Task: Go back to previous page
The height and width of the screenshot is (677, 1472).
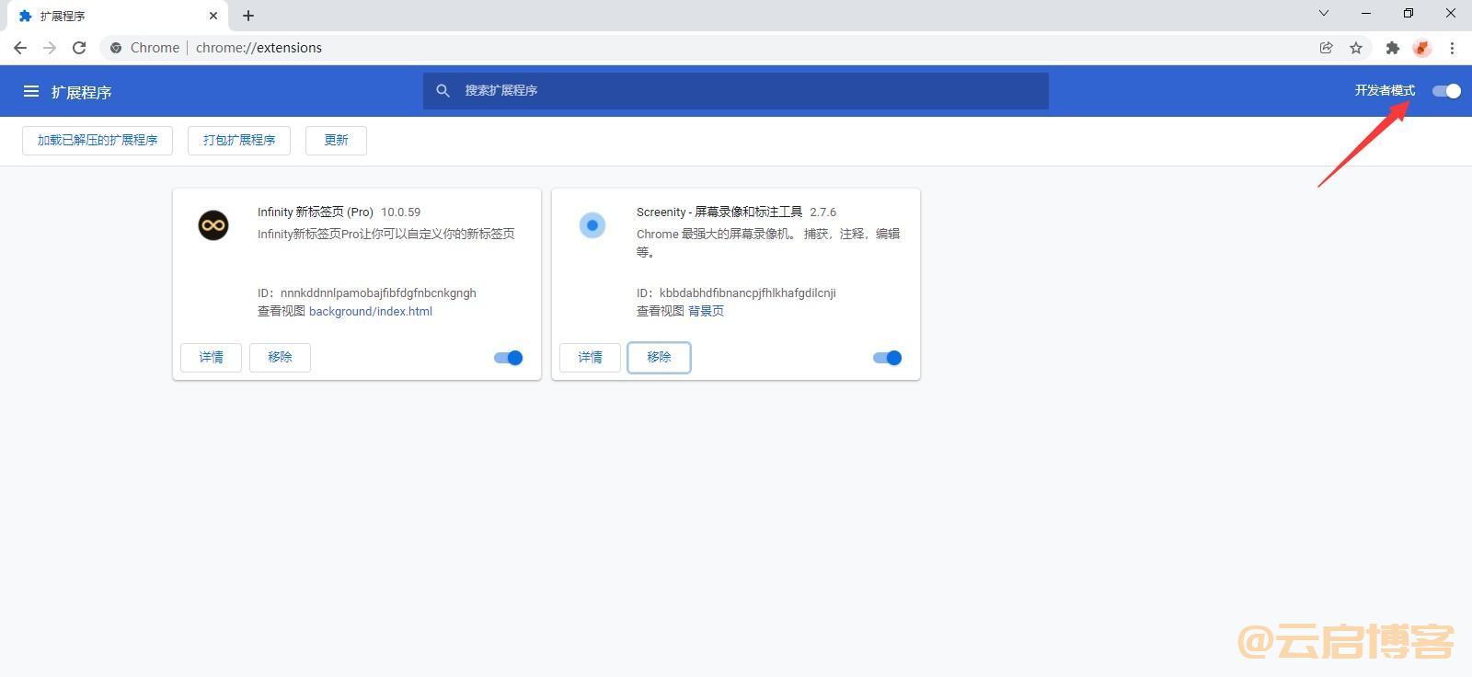Action: [x=20, y=48]
